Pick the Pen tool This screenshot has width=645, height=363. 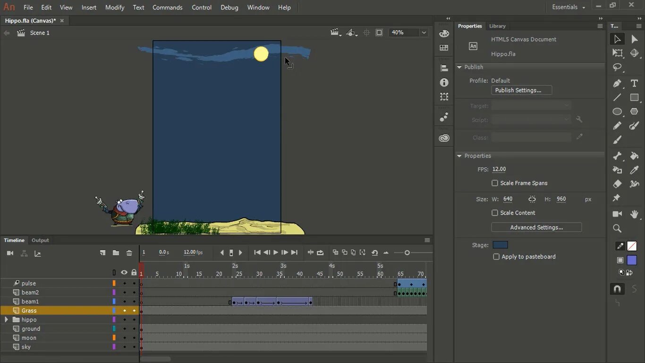click(617, 83)
